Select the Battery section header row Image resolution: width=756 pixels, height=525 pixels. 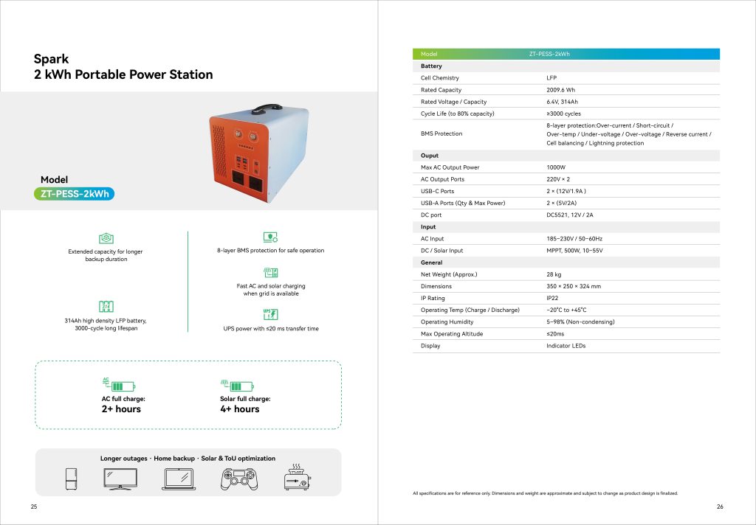[x=566, y=66]
